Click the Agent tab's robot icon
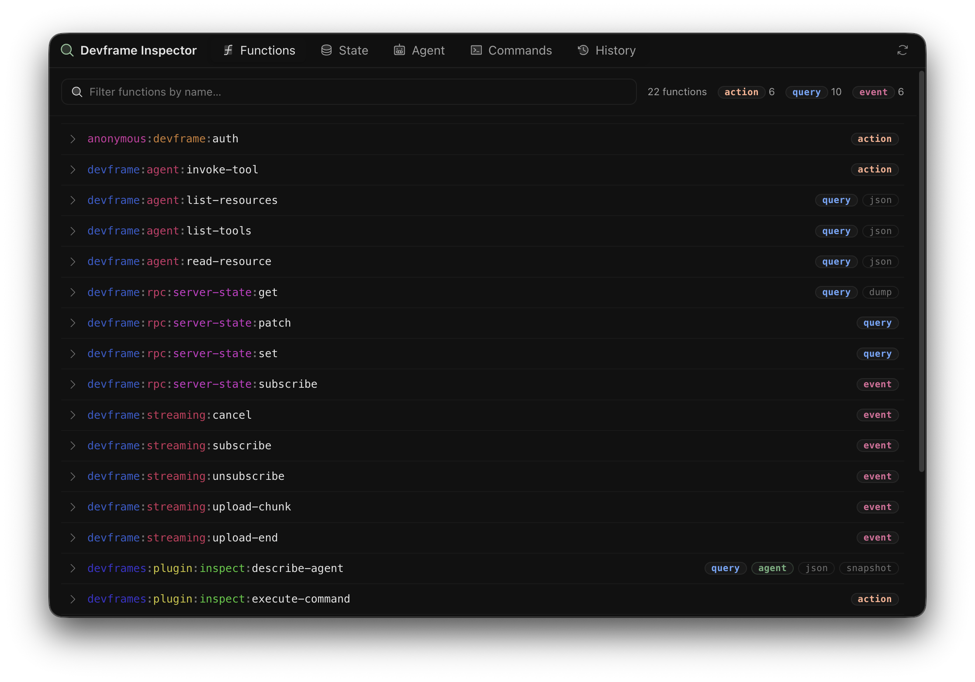 tap(399, 50)
